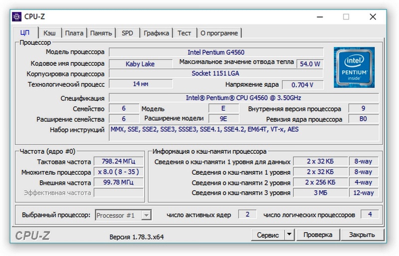399x256 pixels.
Task: Click the Версия 1.78.3.x64 text
Action: [136, 237]
